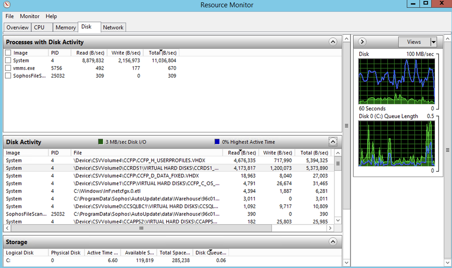The height and width of the screenshot is (268, 452).
Task: Select the CCFP_D_DATA_FIXED.VHDX row
Action: [169, 176]
